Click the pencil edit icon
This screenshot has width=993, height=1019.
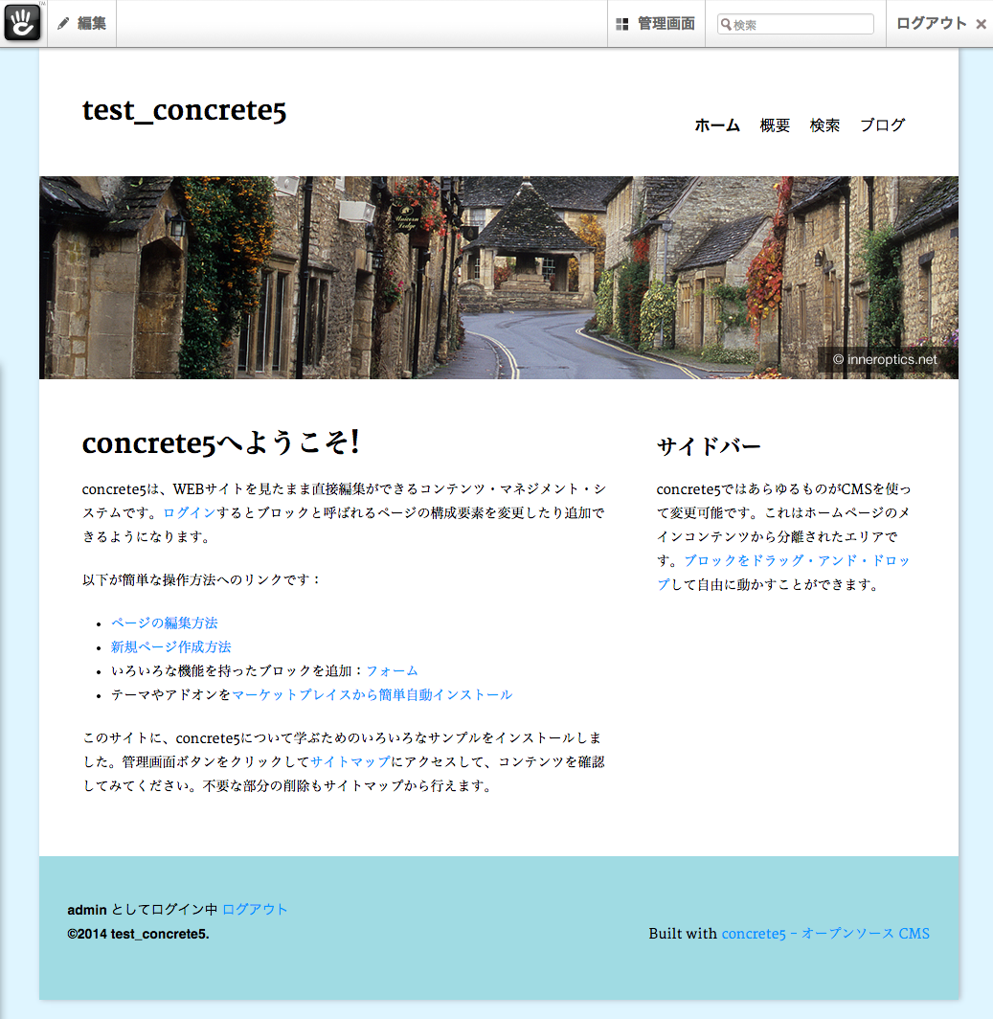point(63,23)
